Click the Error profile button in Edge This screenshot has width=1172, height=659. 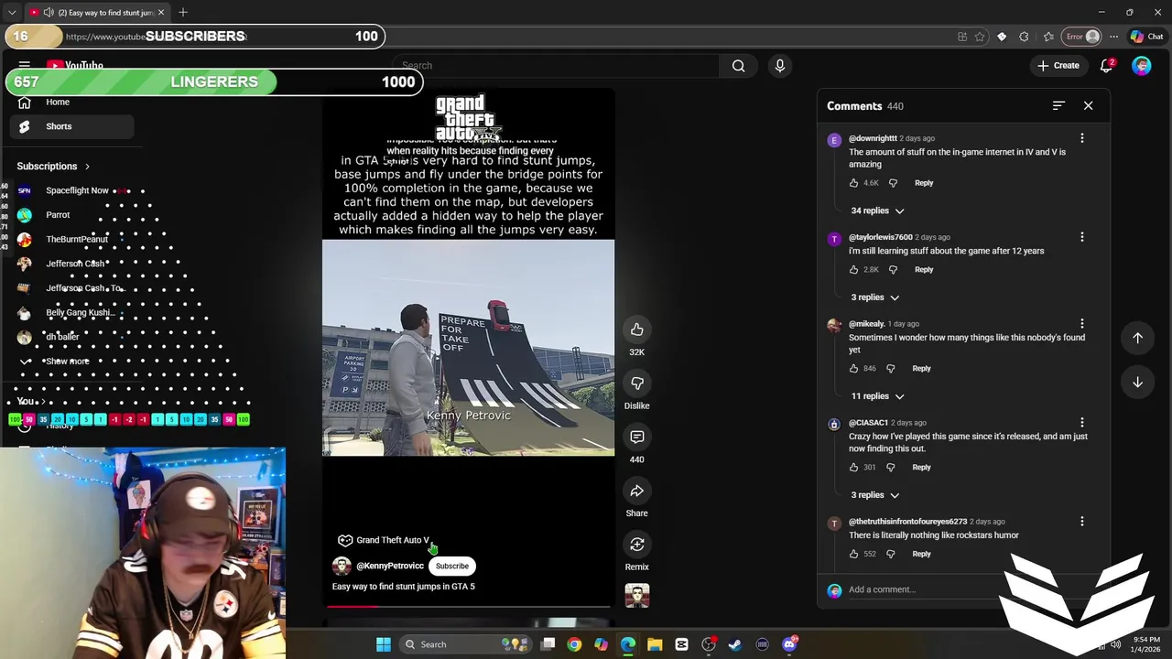(1082, 37)
